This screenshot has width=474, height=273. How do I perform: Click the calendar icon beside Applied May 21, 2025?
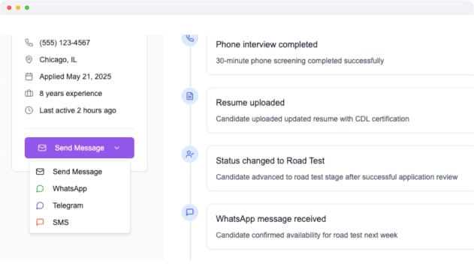[29, 76]
